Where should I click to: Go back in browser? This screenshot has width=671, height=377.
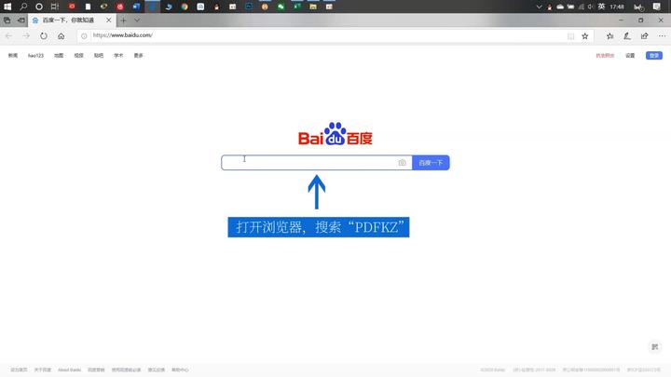point(8,36)
